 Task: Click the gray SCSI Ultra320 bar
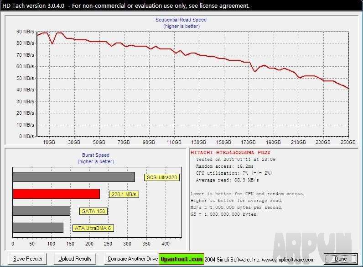(x=73, y=177)
